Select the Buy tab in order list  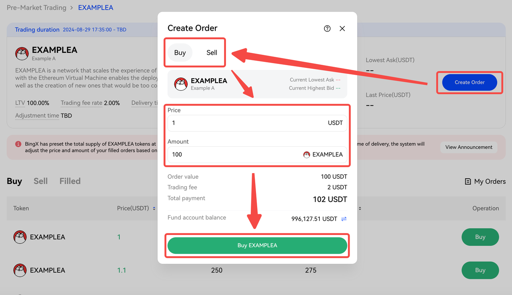click(x=14, y=181)
